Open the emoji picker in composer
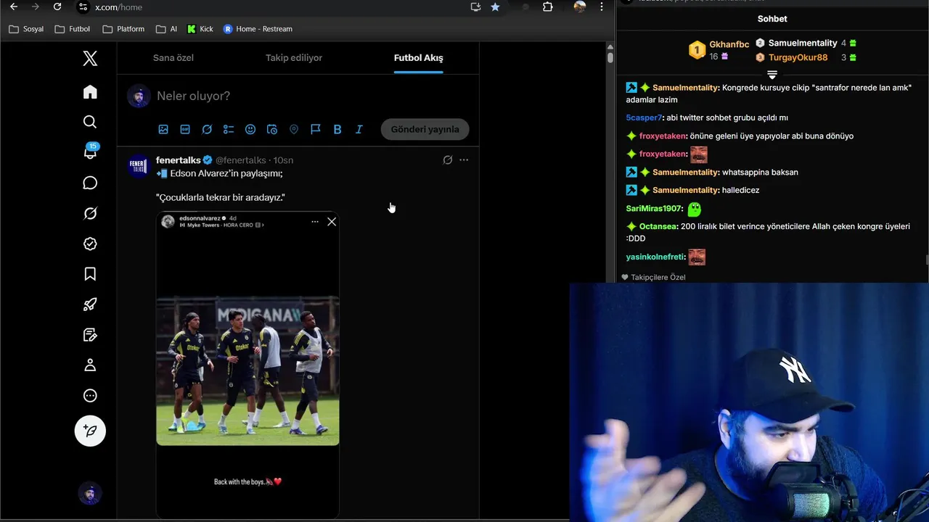The height and width of the screenshot is (522, 929). coord(250,129)
